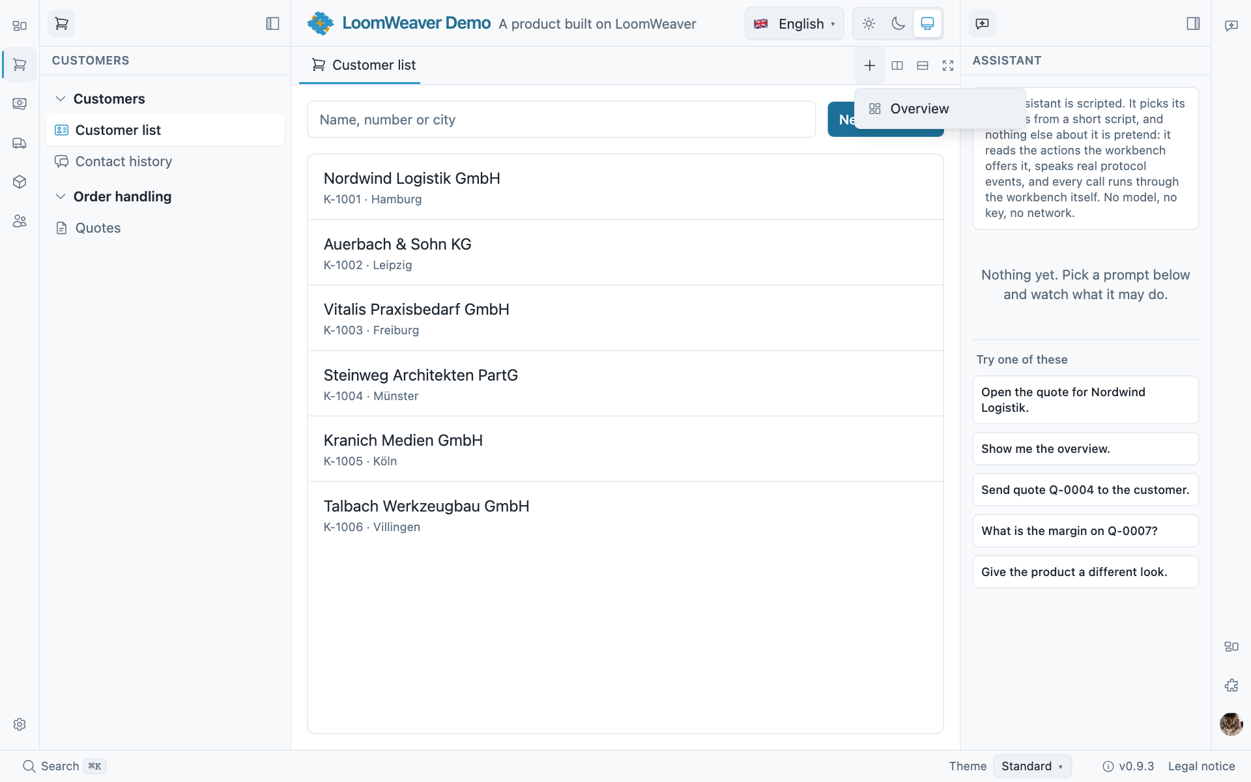Open the English language dropdown
The image size is (1251, 782).
794,23
